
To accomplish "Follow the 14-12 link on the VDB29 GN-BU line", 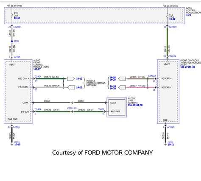I will pyautogui.click(x=79, y=79).
